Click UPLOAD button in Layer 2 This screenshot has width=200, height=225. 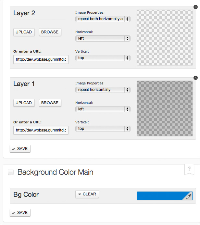click(24, 32)
